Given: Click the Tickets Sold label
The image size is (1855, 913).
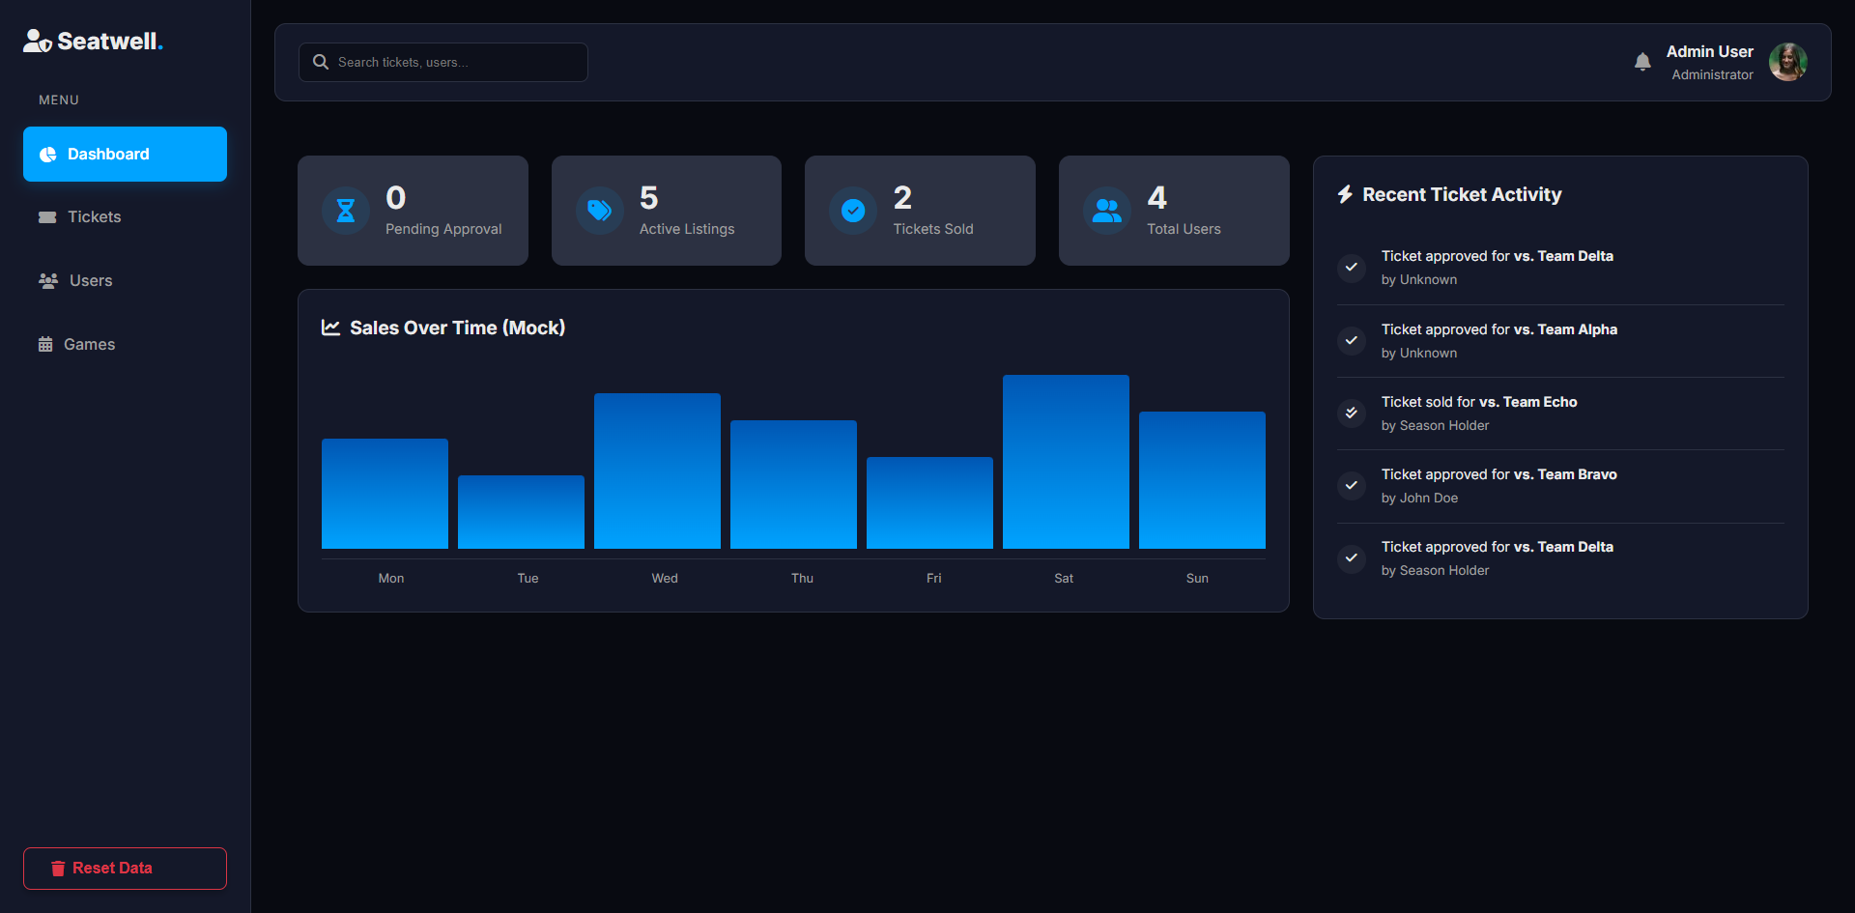Looking at the screenshot, I should 933,229.
